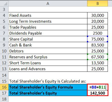112x102 pixels.
Task: Select row 12 header
Action: pos(4,63)
